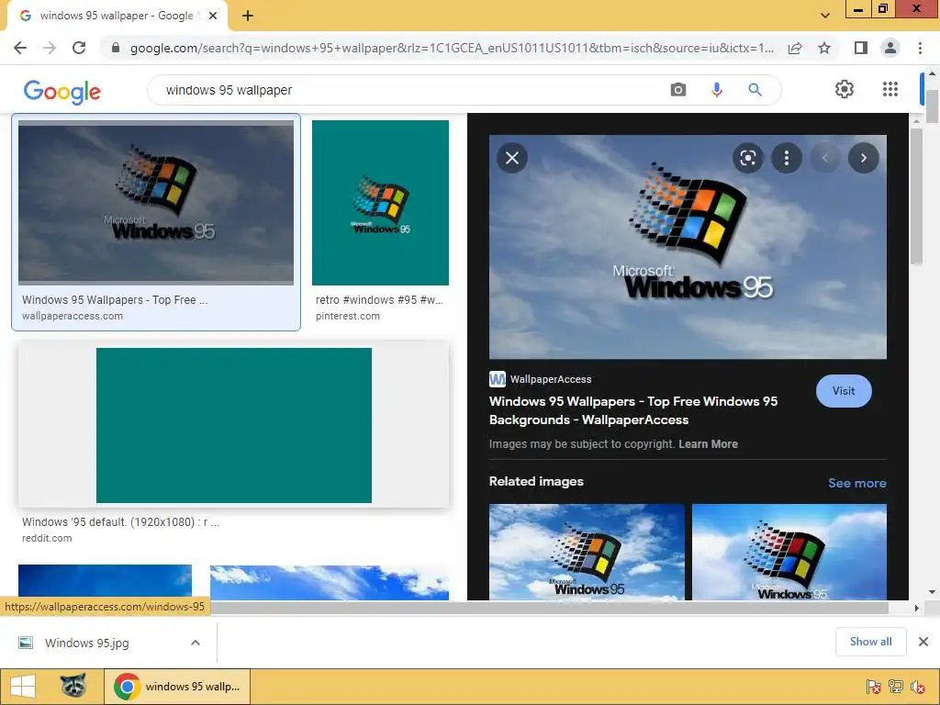Open the Windows 95 Wallpapers title link
Screen dimensions: 940x705
click(633, 410)
